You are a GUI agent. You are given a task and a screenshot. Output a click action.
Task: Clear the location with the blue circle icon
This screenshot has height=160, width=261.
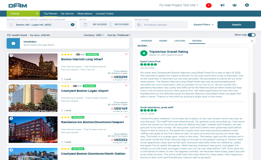click(72, 25)
